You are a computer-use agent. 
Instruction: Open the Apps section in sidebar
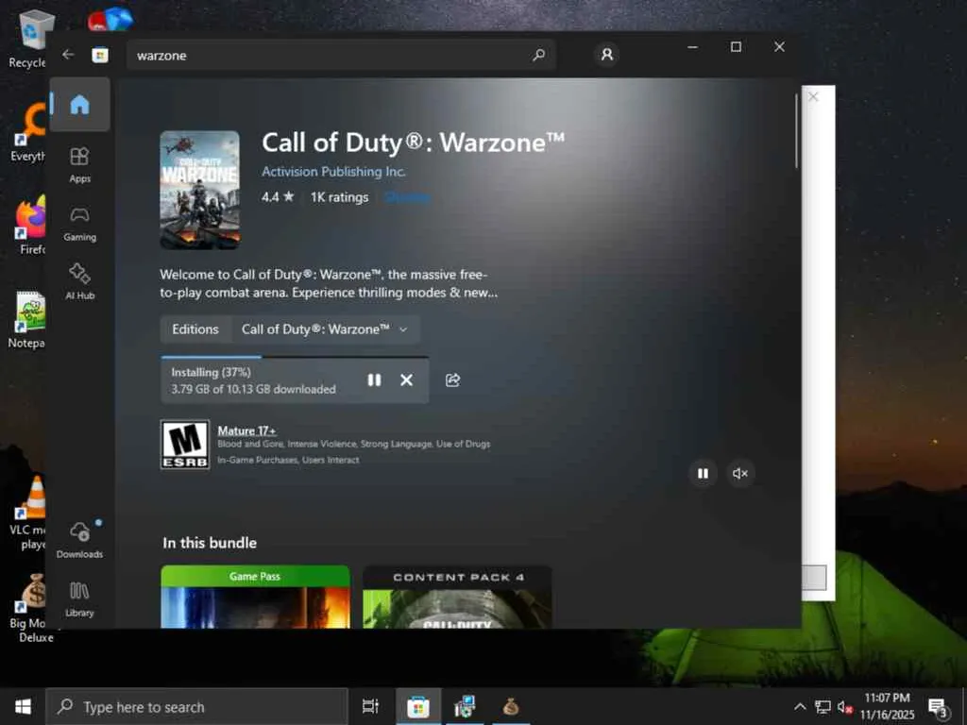tap(79, 165)
